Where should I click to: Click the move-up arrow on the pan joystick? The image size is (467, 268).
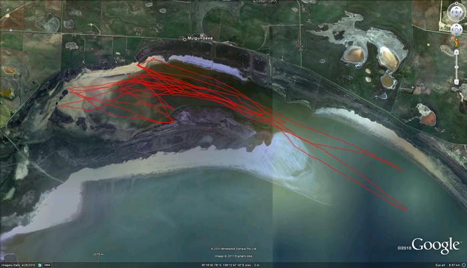[x=456, y=25]
